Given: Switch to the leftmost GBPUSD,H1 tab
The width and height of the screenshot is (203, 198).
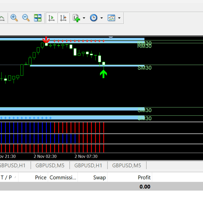Looking at the screenshot, I should tap(13, 165).
